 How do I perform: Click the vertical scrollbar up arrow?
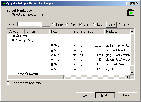point(132,31)
